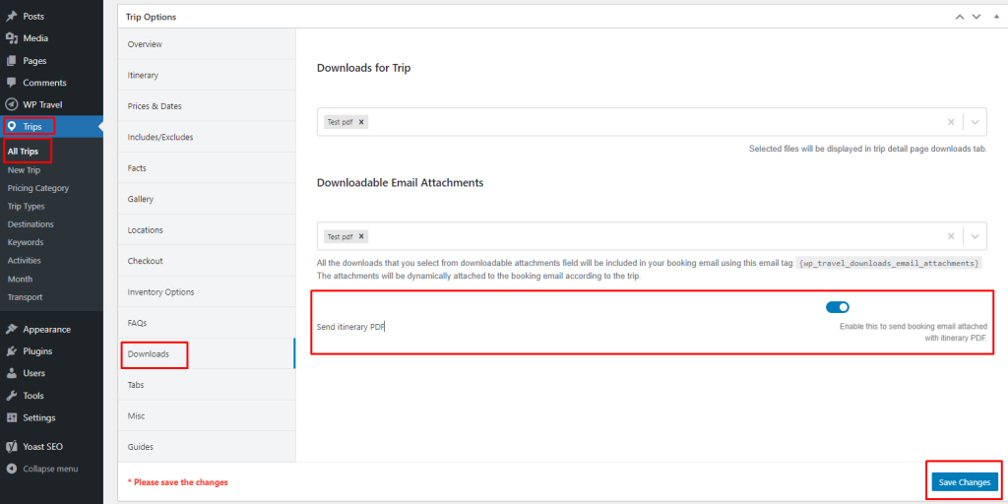Click the Posts pin icon

pyautogui.click(x=11, y=16)
